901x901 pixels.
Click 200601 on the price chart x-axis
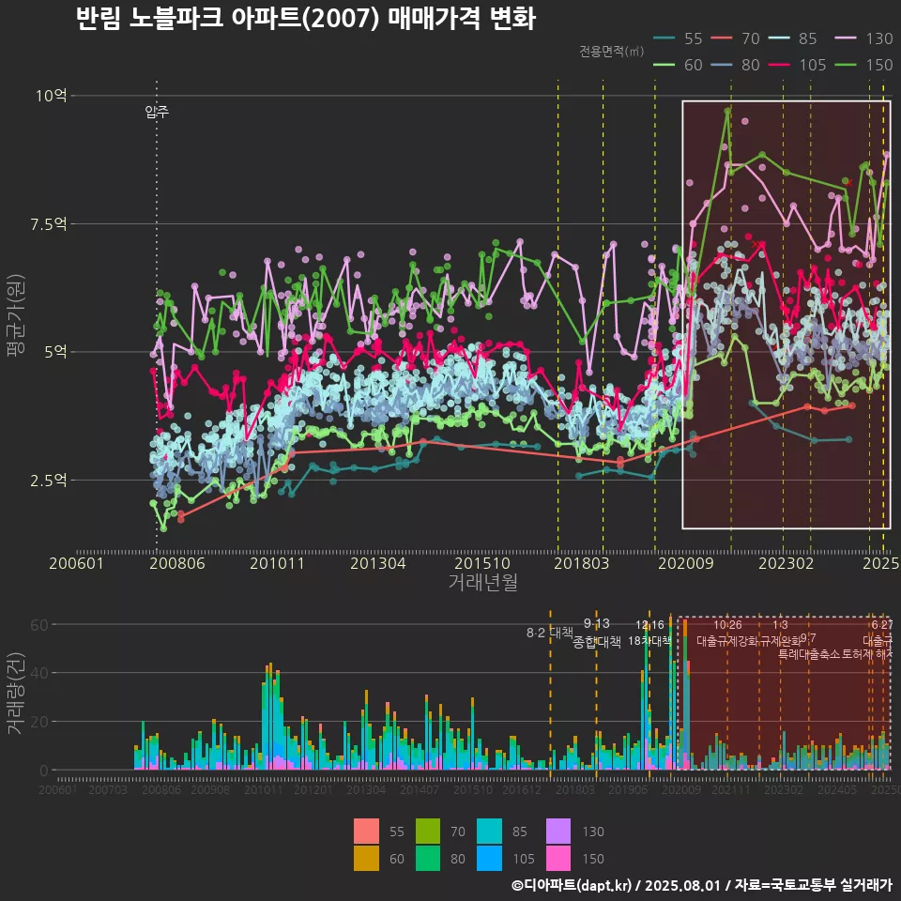pos(76,563)
